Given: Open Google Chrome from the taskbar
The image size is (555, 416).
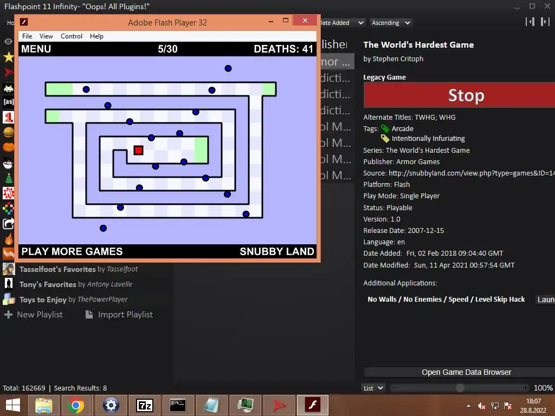Looking at the screenshot, I should (76, 405).
